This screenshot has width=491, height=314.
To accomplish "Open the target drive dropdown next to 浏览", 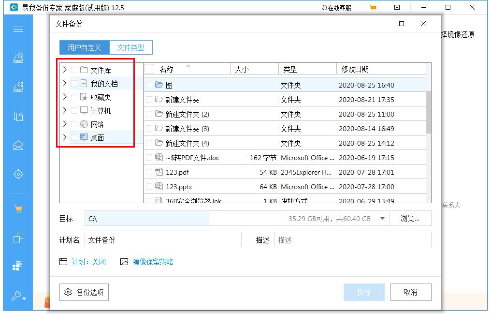I will click(382, 218).
